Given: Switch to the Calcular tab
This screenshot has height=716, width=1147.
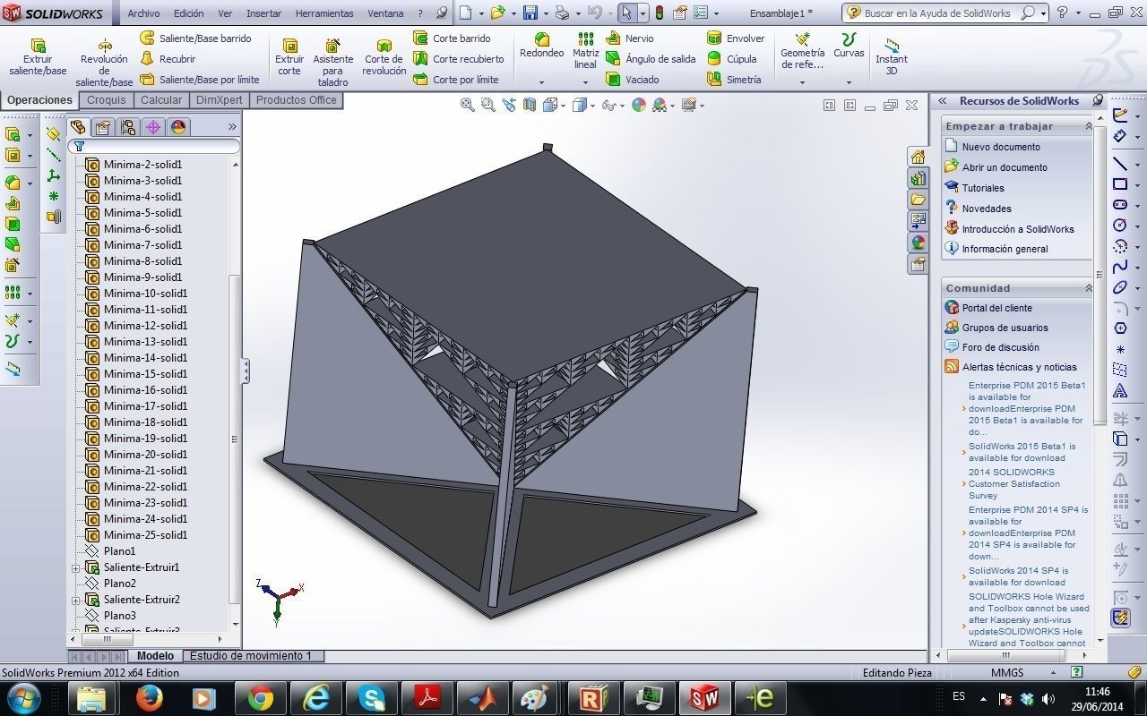Looking at the screenshot, I should (161, 100).
